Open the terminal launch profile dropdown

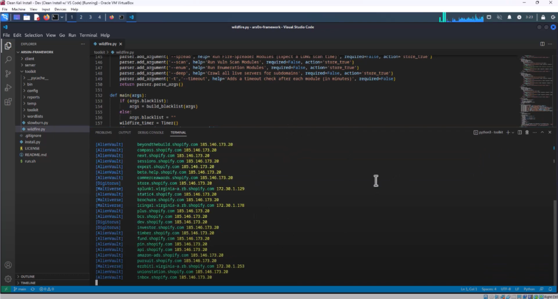(513, 132)
